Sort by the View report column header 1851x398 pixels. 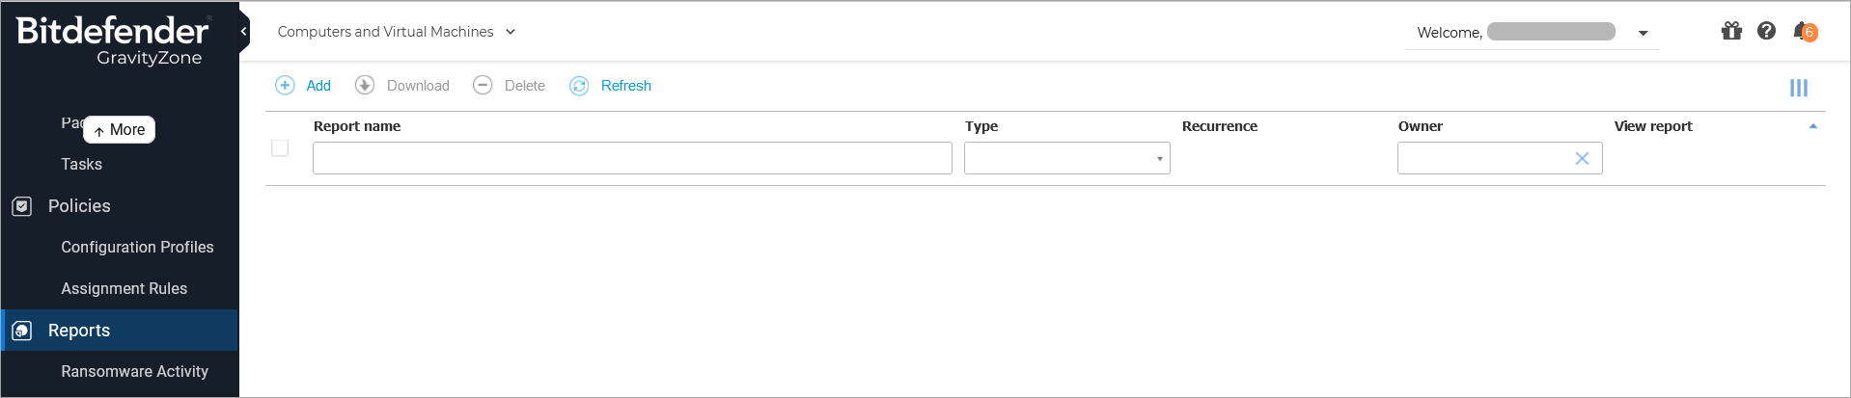(1652, 126)
